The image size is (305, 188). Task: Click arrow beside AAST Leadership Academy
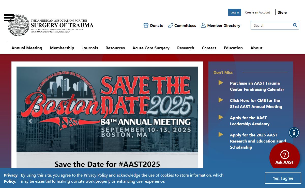click(221, 117)
